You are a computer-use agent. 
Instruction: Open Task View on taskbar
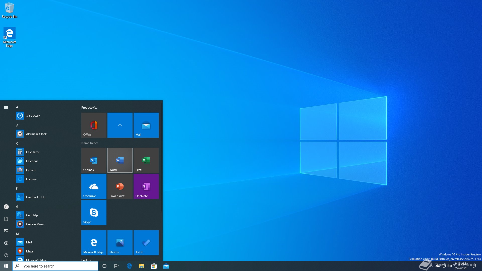(116, 266)
